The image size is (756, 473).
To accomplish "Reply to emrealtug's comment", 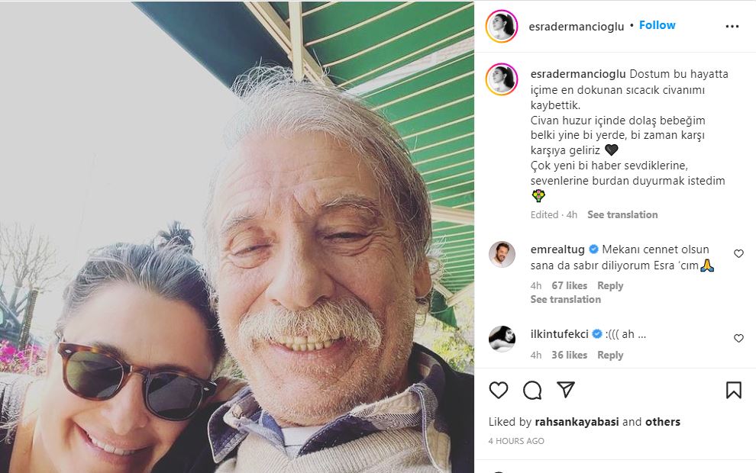I will click(610, 285).
